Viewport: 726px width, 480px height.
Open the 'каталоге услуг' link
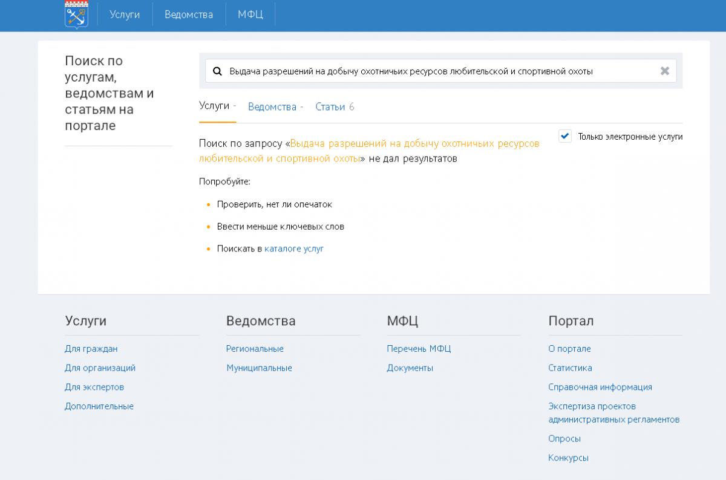click(x=294, y=248)
